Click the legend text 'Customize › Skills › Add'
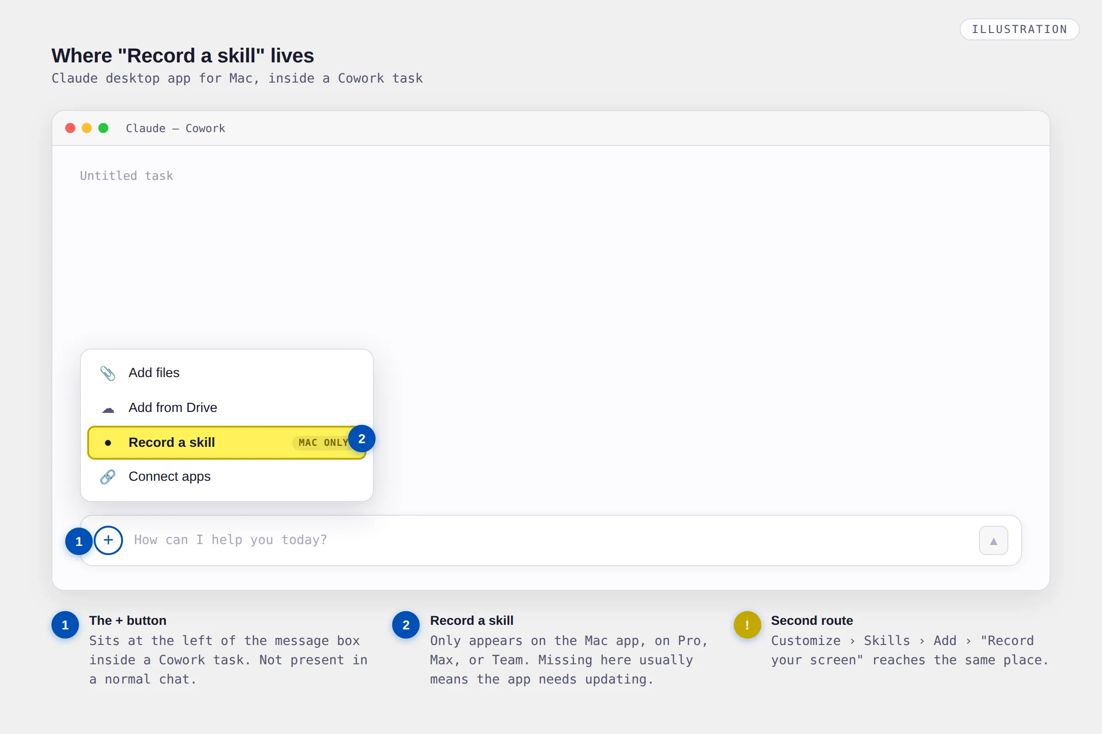This screenshot has width=1102, height=734. [864, 641]
